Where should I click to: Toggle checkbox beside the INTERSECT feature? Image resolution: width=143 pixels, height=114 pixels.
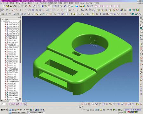[x=6, y=42]
